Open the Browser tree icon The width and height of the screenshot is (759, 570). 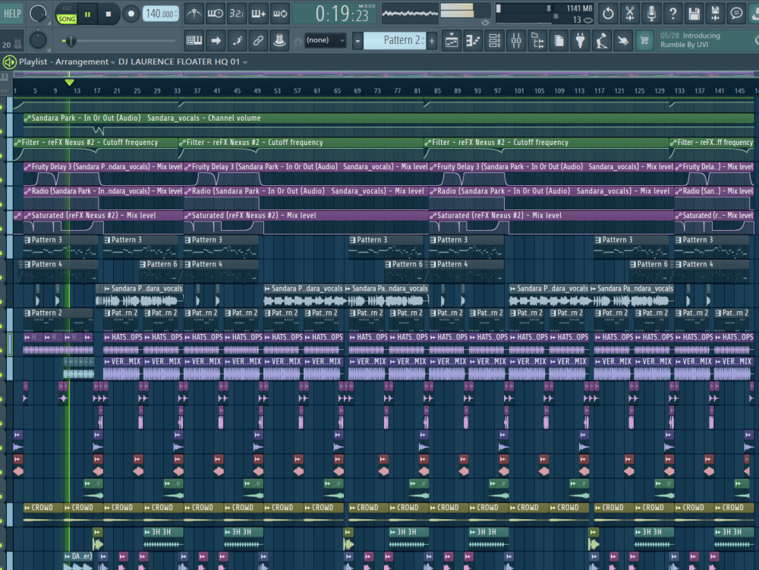(537, 41)
